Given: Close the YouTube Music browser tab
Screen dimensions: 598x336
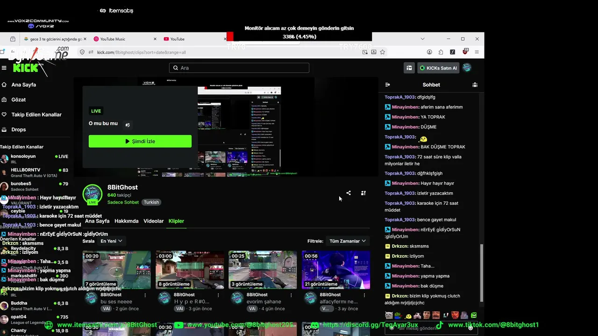Looking at the screenshot, I should [155, 39].
